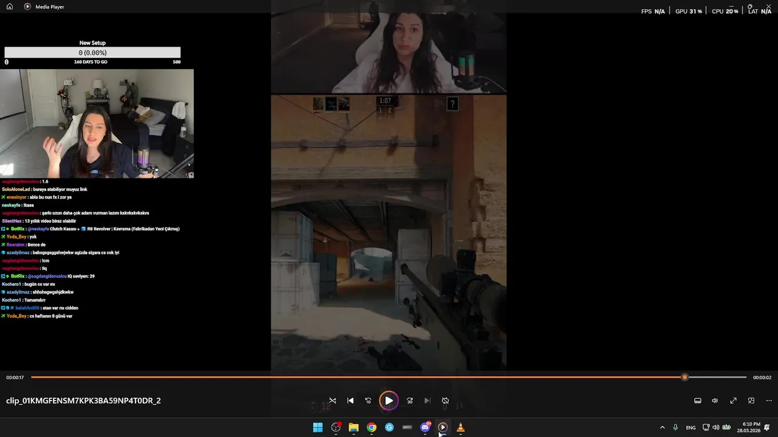
Task: Go to the Media Player home
Action: click(x=9, y=7)
